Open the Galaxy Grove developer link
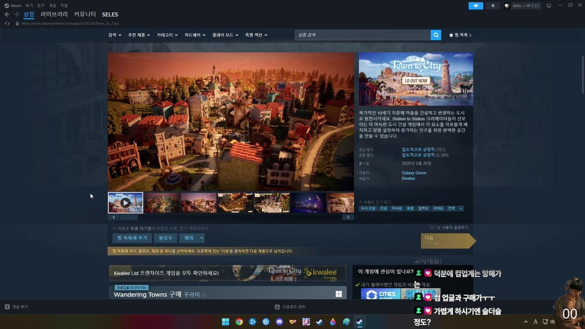Viewport: 585px width, 329px height. 414,173
